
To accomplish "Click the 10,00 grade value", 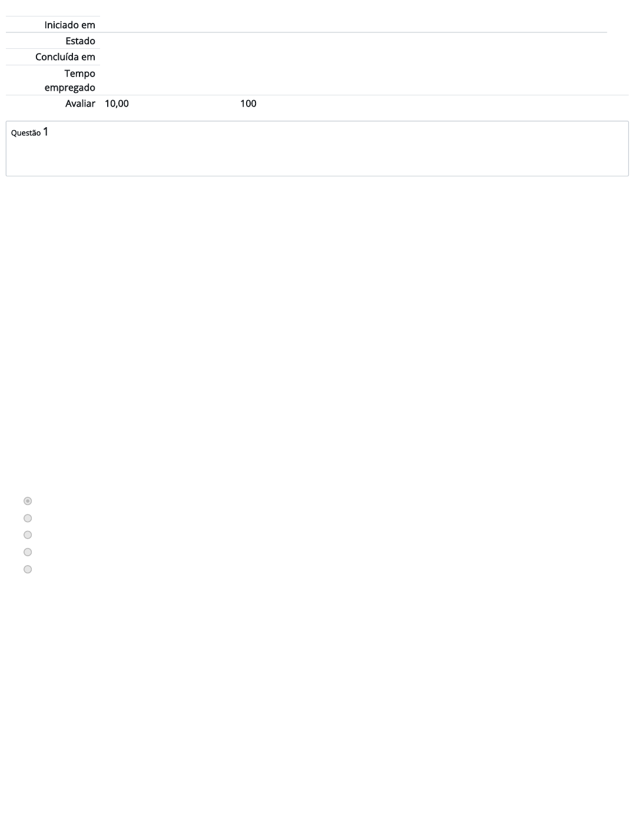I will point(117,103).
